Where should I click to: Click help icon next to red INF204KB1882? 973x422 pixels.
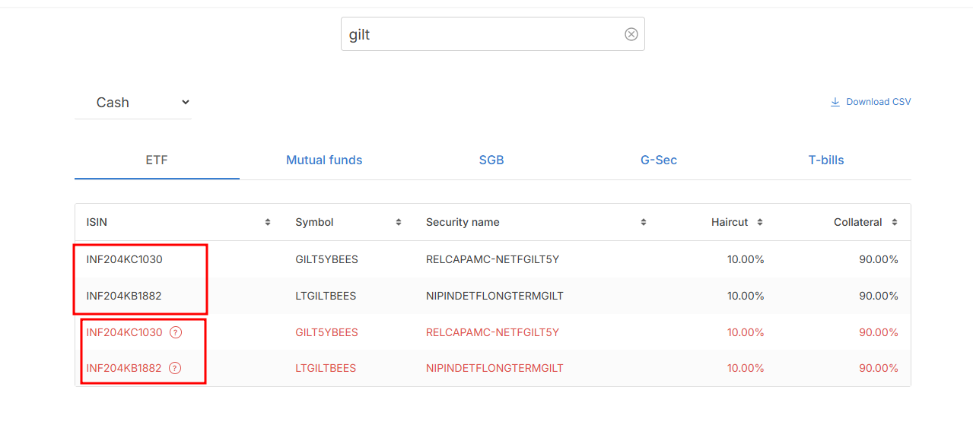point(175,369)
